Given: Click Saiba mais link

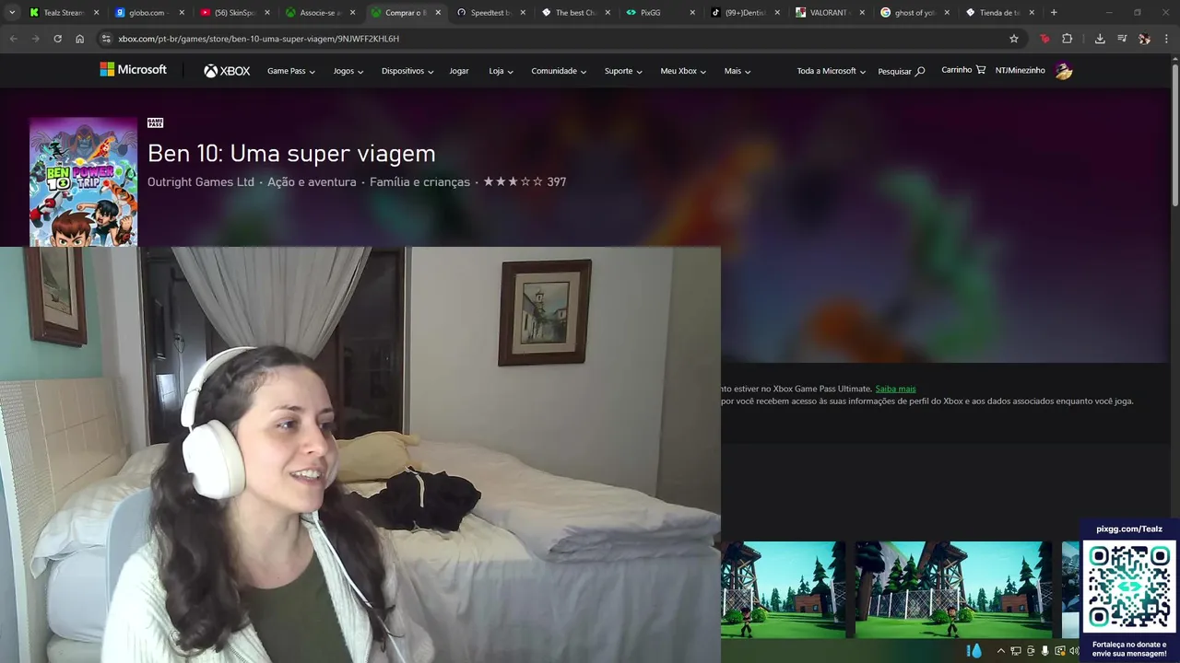Looking at the screenshot, I should point(895,389).
